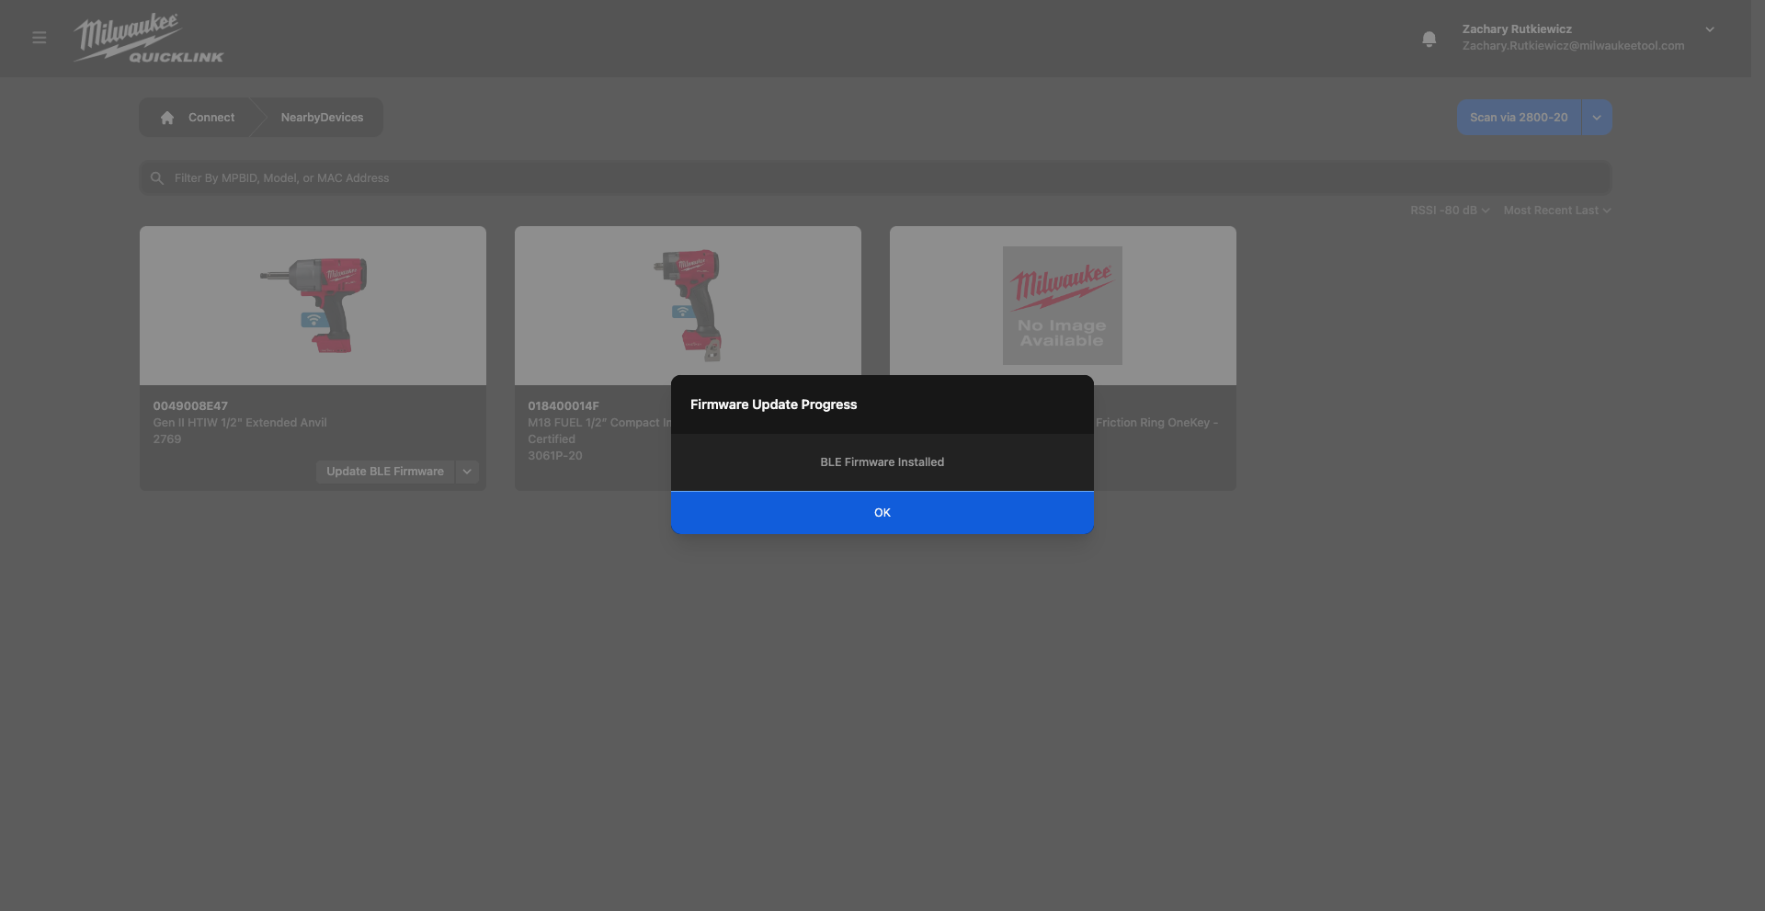Screen dimensions: 1765x911
Task: Click OK in Firmware Update Progress dialog
Action: click(882, 513)
